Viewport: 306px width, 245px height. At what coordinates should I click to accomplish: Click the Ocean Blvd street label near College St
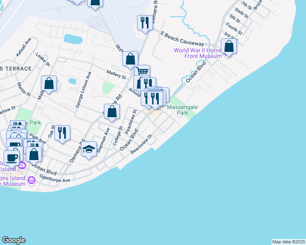pyautogui.click(x=128, y=140)
